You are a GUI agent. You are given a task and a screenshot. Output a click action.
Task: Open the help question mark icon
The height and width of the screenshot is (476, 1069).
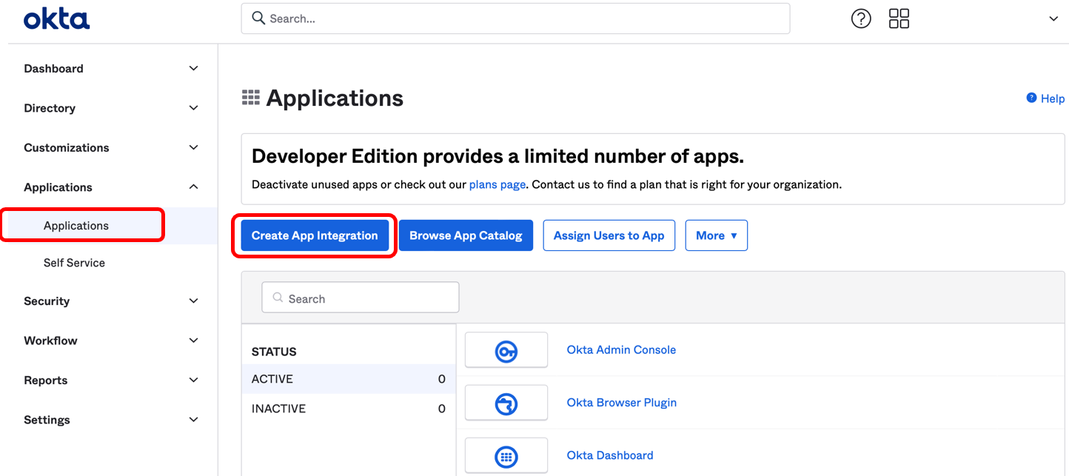861,19
